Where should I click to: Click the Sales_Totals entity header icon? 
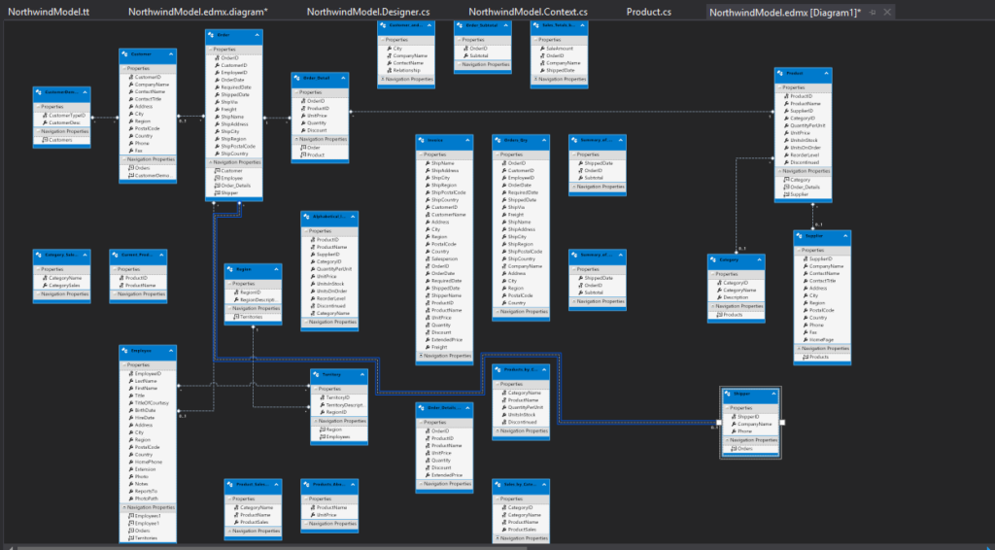536,26
